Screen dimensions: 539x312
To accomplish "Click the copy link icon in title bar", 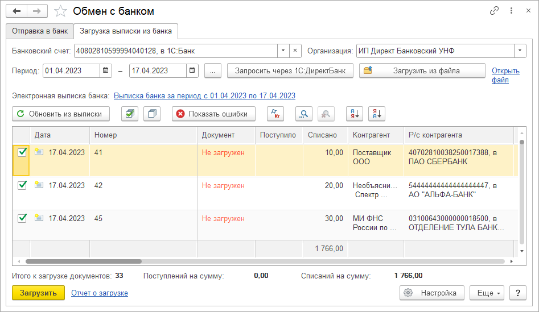I will point(494,11).
